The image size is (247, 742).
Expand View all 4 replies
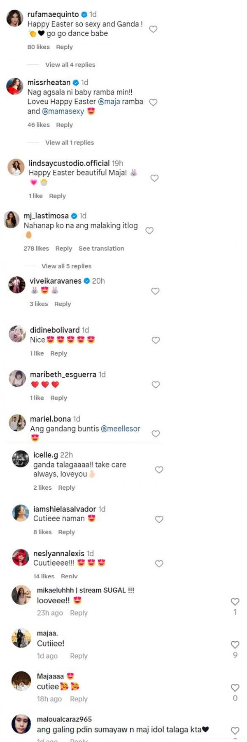coord(70,65)
